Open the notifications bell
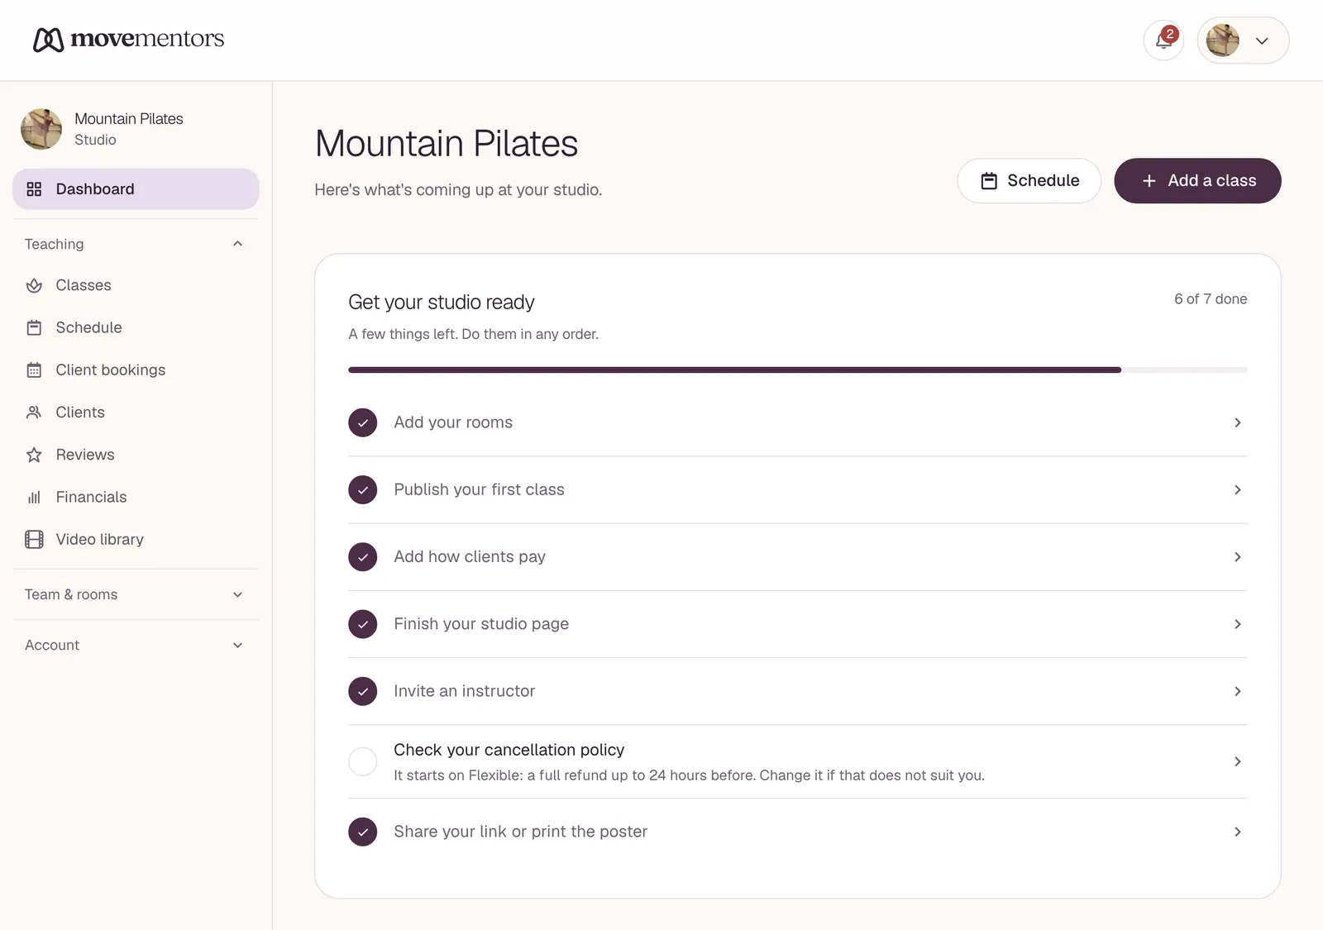 pyautogui.click(x=1163, y=41)
